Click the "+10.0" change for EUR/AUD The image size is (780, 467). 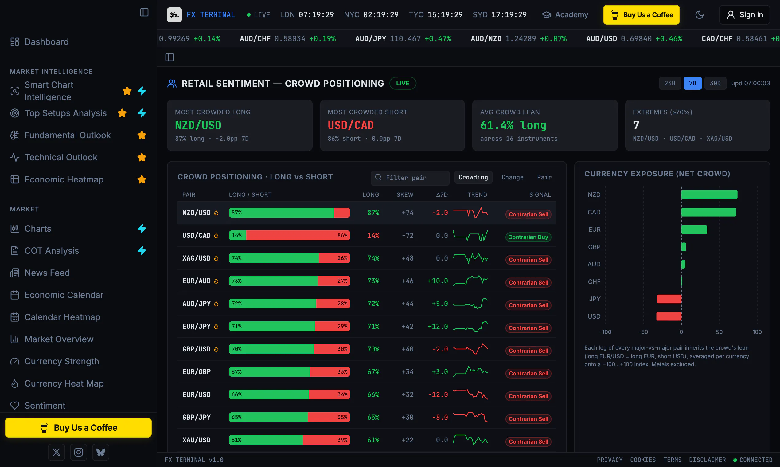(438, 281)
